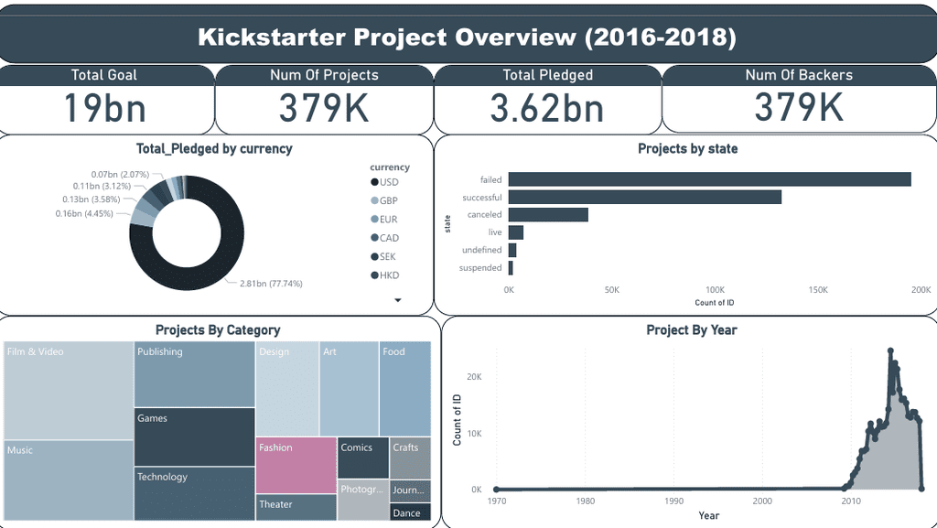The width and height of the screenshot is (937, 528).
Task: Click the Total Goal 19bn card value
Action: pyautogui.click(x=104, y=108)
